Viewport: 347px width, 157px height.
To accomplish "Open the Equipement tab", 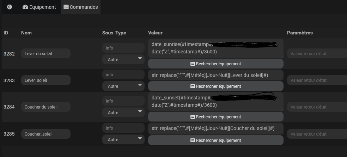I will [39, 7].
